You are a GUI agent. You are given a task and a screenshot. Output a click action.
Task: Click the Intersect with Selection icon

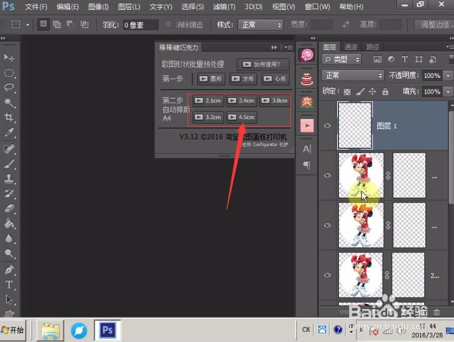click(84, 24)
